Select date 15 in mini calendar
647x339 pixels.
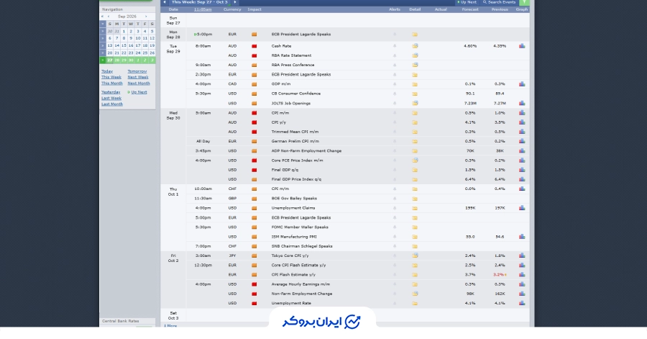point(124,45)
